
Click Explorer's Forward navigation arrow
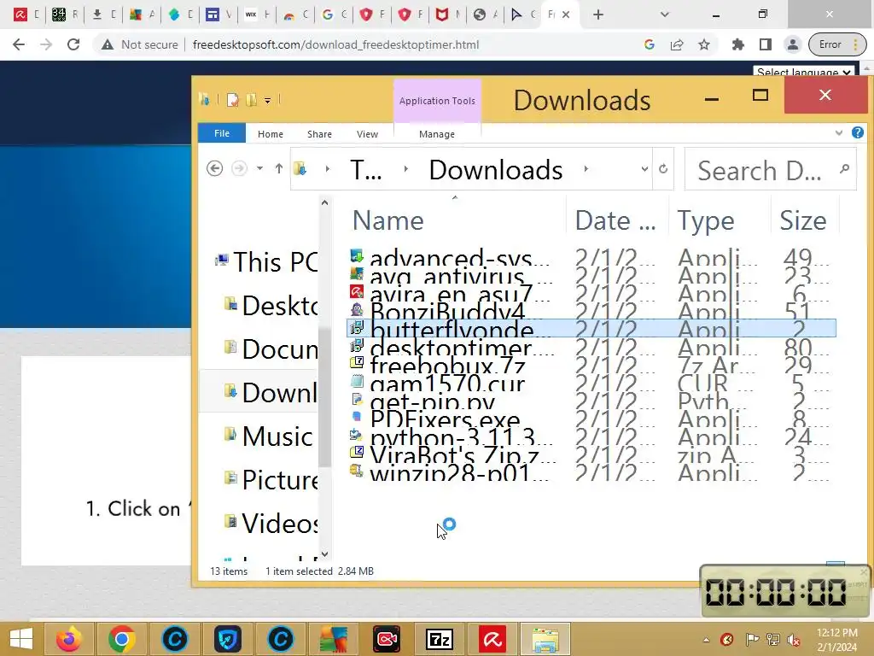tap(239, 168)
